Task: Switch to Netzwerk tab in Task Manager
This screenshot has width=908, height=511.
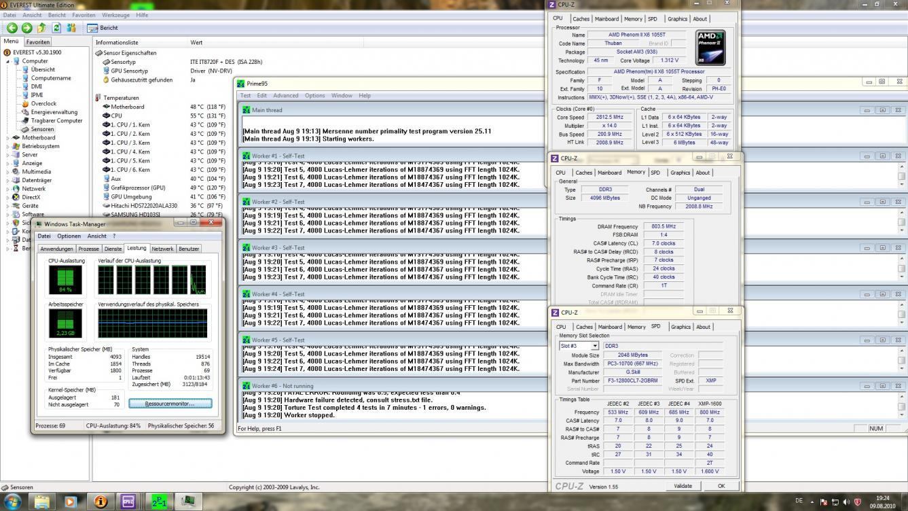Action: (x=162, y=249)
